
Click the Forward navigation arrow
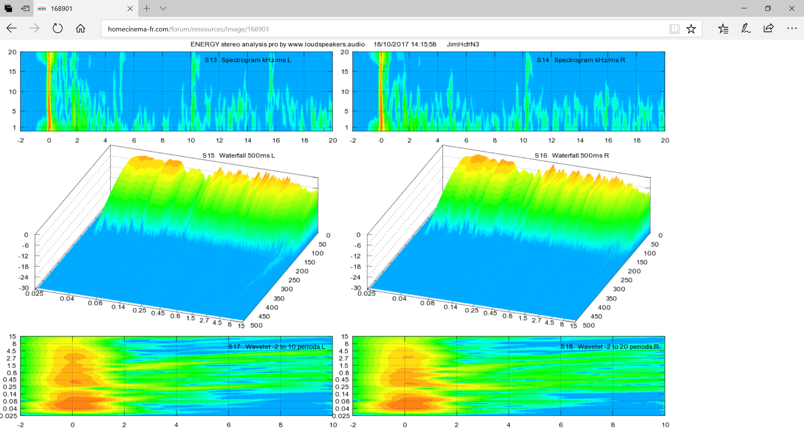pyautogui.click(x=34, y=28)
